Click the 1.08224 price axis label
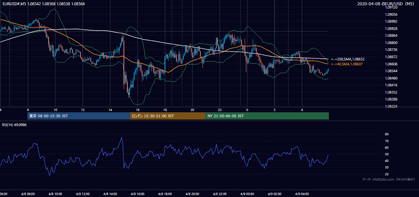Screen dimensions: 419x197 click(x=391, y=106)
